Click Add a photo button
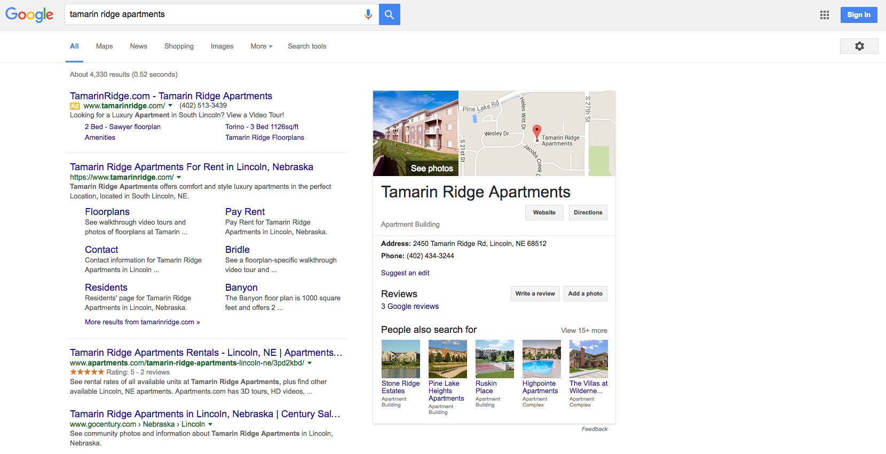Image resolution: width=886 pixels, height=454 pixels. [x=585, y=293]
